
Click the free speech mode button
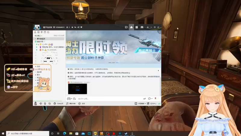[x=58, y=103]
